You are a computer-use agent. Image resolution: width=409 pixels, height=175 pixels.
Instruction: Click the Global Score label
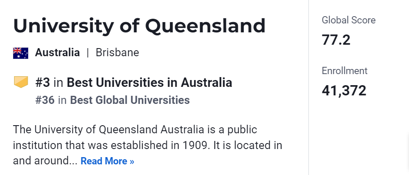click(x=349, y=20)
